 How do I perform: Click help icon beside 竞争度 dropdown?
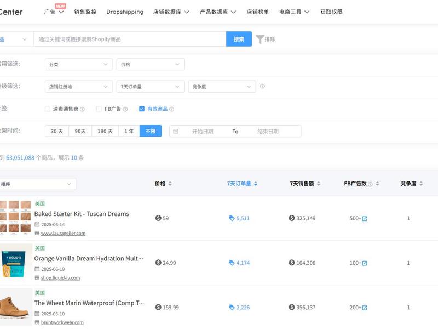(x=262, y=86)
